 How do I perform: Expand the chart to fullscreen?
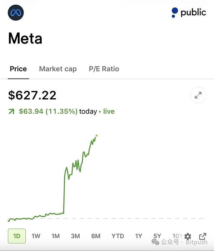[198, 95]
